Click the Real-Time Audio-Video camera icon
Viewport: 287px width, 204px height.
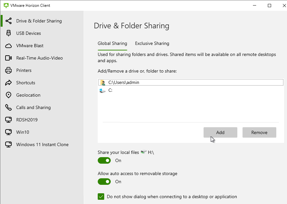click(x=8, y=58)
